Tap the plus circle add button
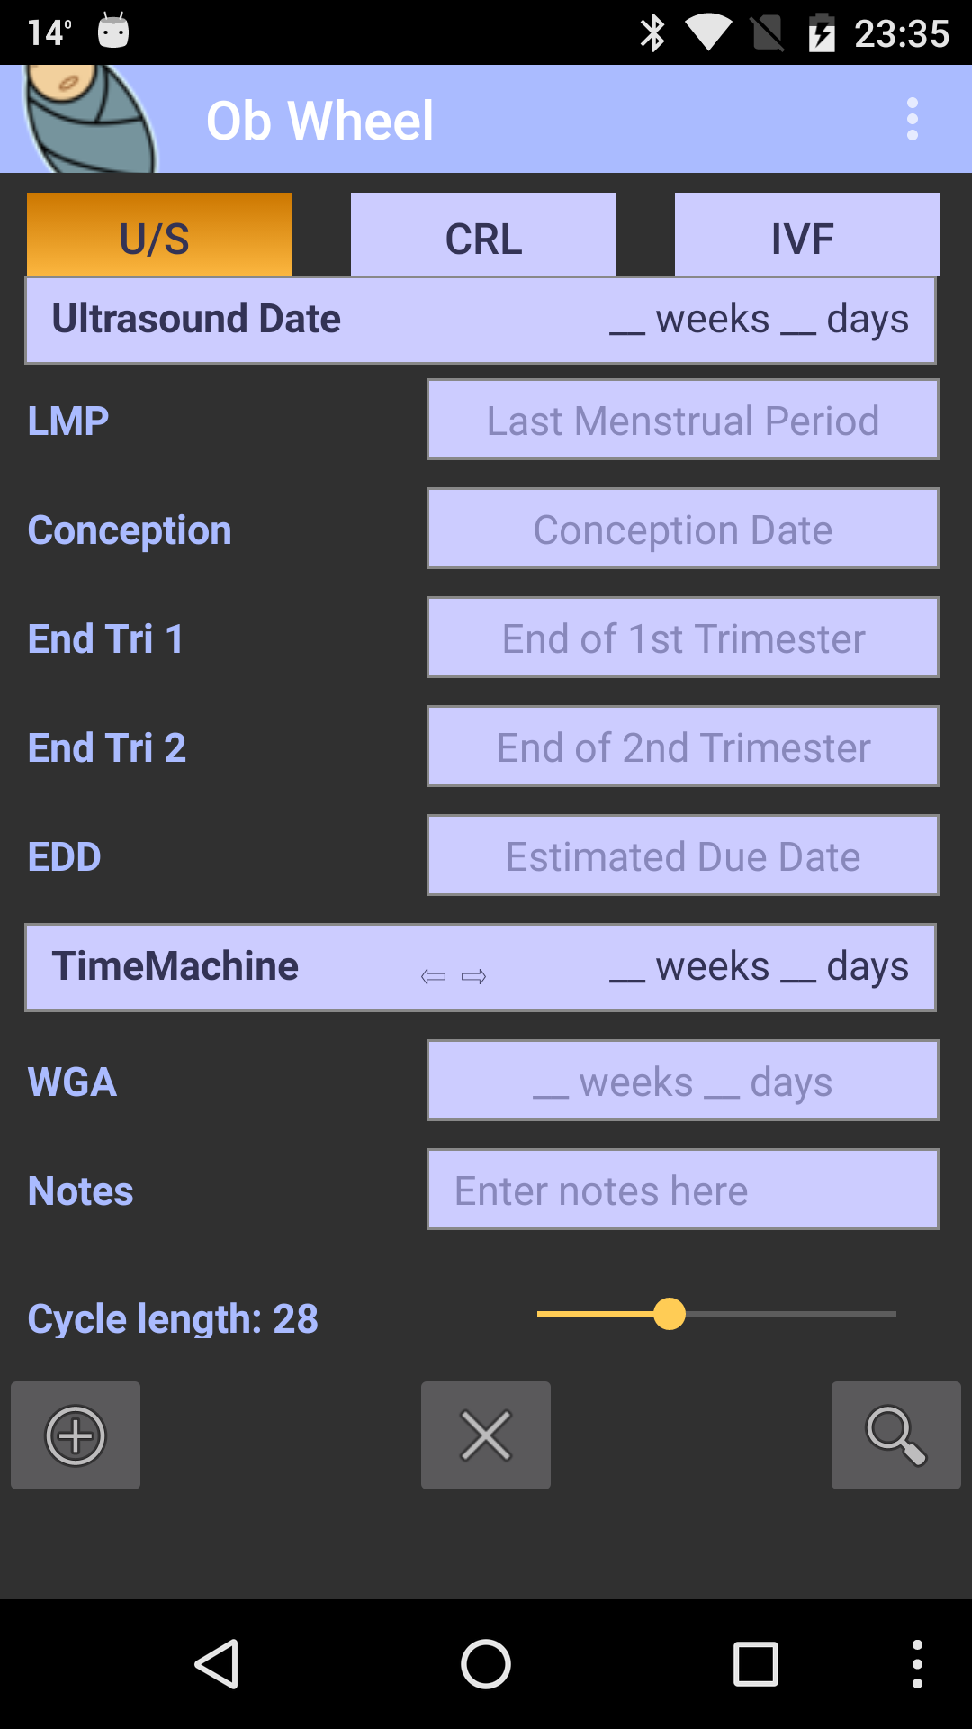 pyautogui.click(x=76, y=1435)
